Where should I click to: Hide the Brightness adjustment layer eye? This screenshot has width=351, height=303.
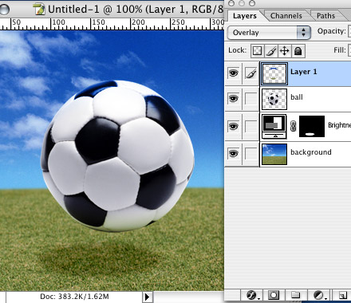233,126
